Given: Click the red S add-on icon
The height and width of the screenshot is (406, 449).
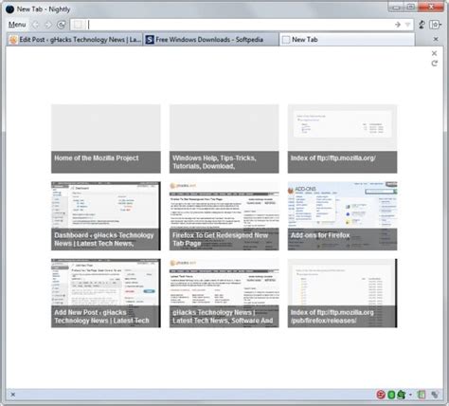Looking at the screenshot, I should point(381,395).
